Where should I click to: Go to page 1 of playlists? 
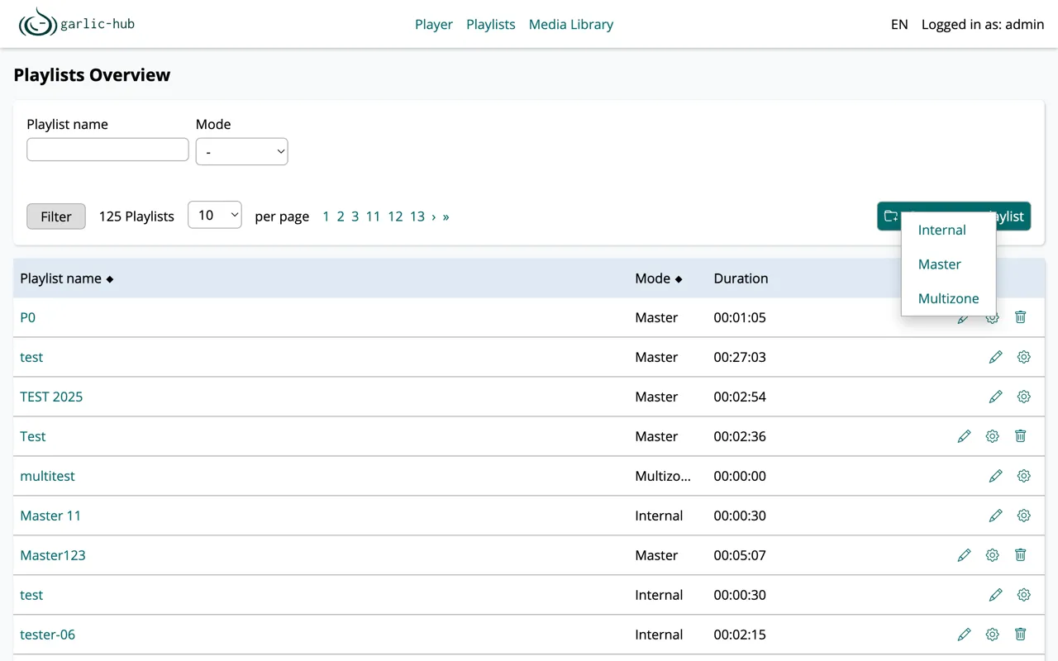(x=326, y=216)
